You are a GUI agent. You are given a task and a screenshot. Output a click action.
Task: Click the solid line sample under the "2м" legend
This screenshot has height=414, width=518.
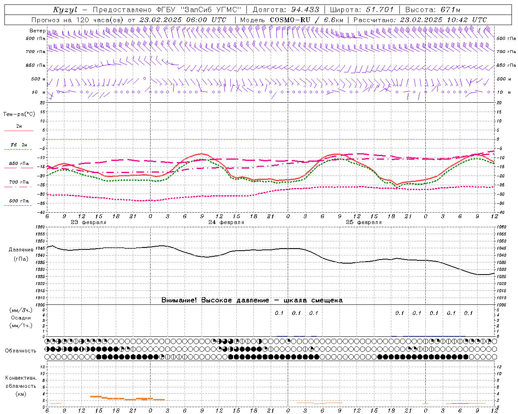19,131
